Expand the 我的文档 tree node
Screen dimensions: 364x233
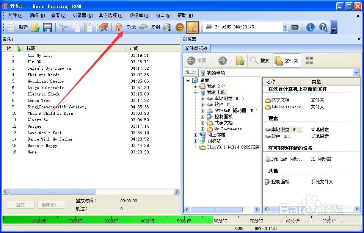tap(196, 86)
